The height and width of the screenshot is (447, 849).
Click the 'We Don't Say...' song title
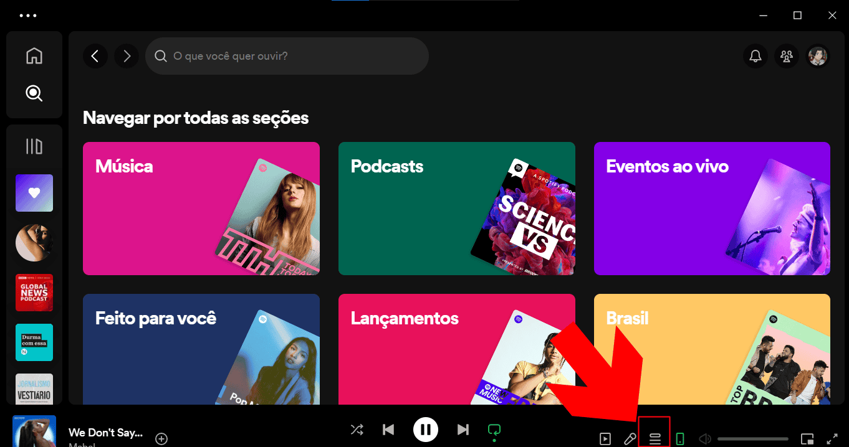[x=106, y=433]
